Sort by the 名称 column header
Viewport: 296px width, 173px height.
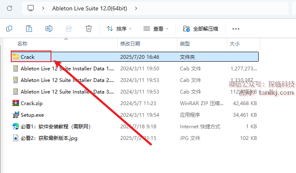[22, 43]
